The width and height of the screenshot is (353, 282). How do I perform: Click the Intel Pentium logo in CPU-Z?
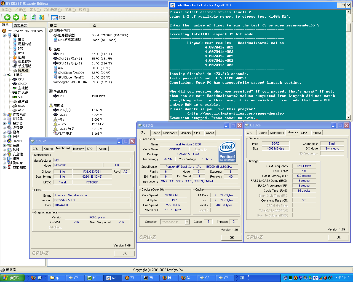[x=227, y=152]
